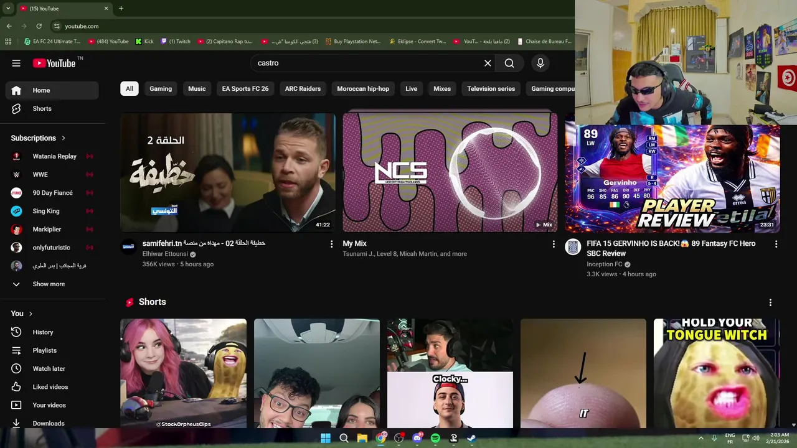
Task: Play the Gervinho Player Review thumbnail
Action: tap(672, 179)
